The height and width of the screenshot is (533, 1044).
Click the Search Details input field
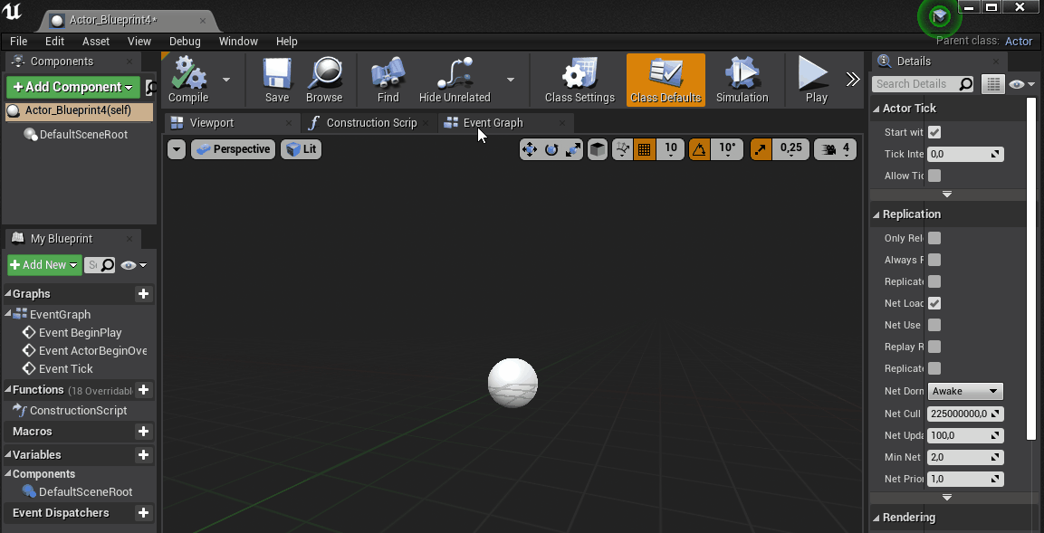point(915,84)
